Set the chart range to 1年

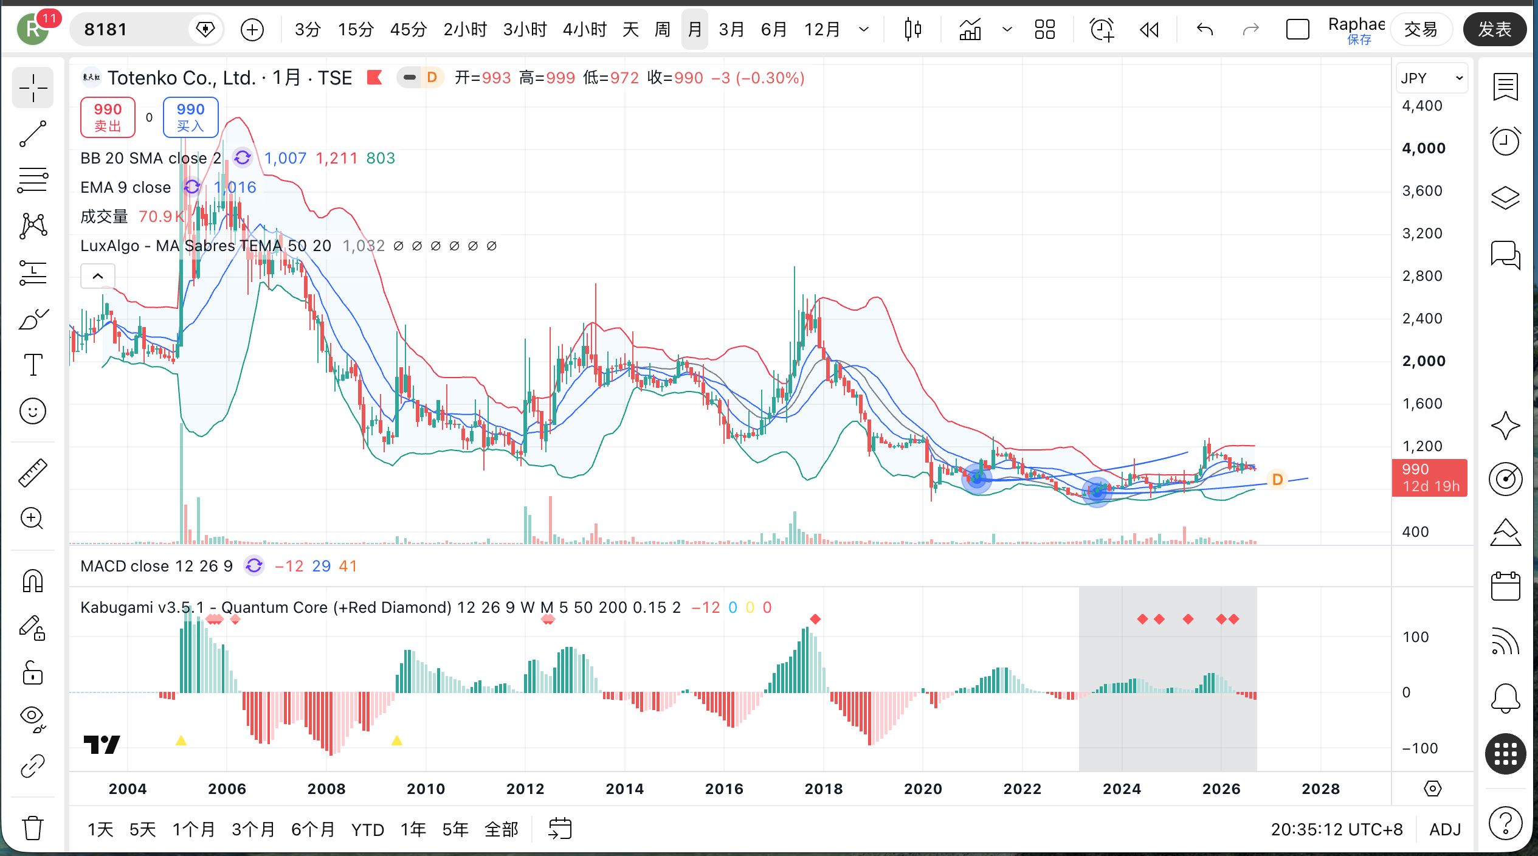(x=413, y=829)
